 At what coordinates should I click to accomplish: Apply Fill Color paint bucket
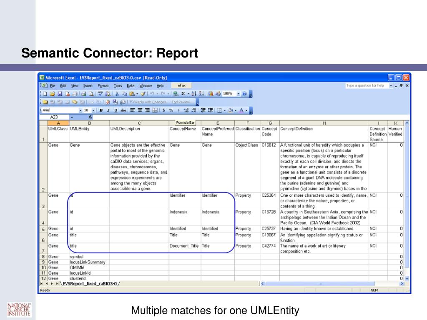[x=231, y=110]
